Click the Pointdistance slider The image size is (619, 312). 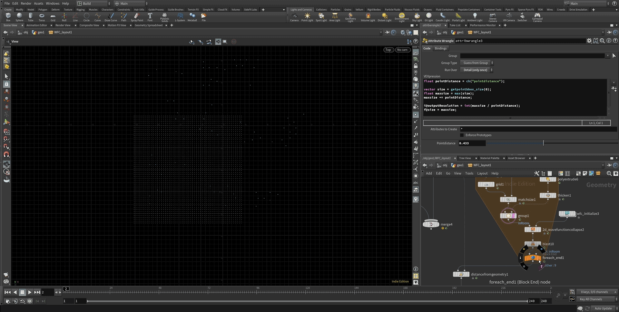point(552,143)
